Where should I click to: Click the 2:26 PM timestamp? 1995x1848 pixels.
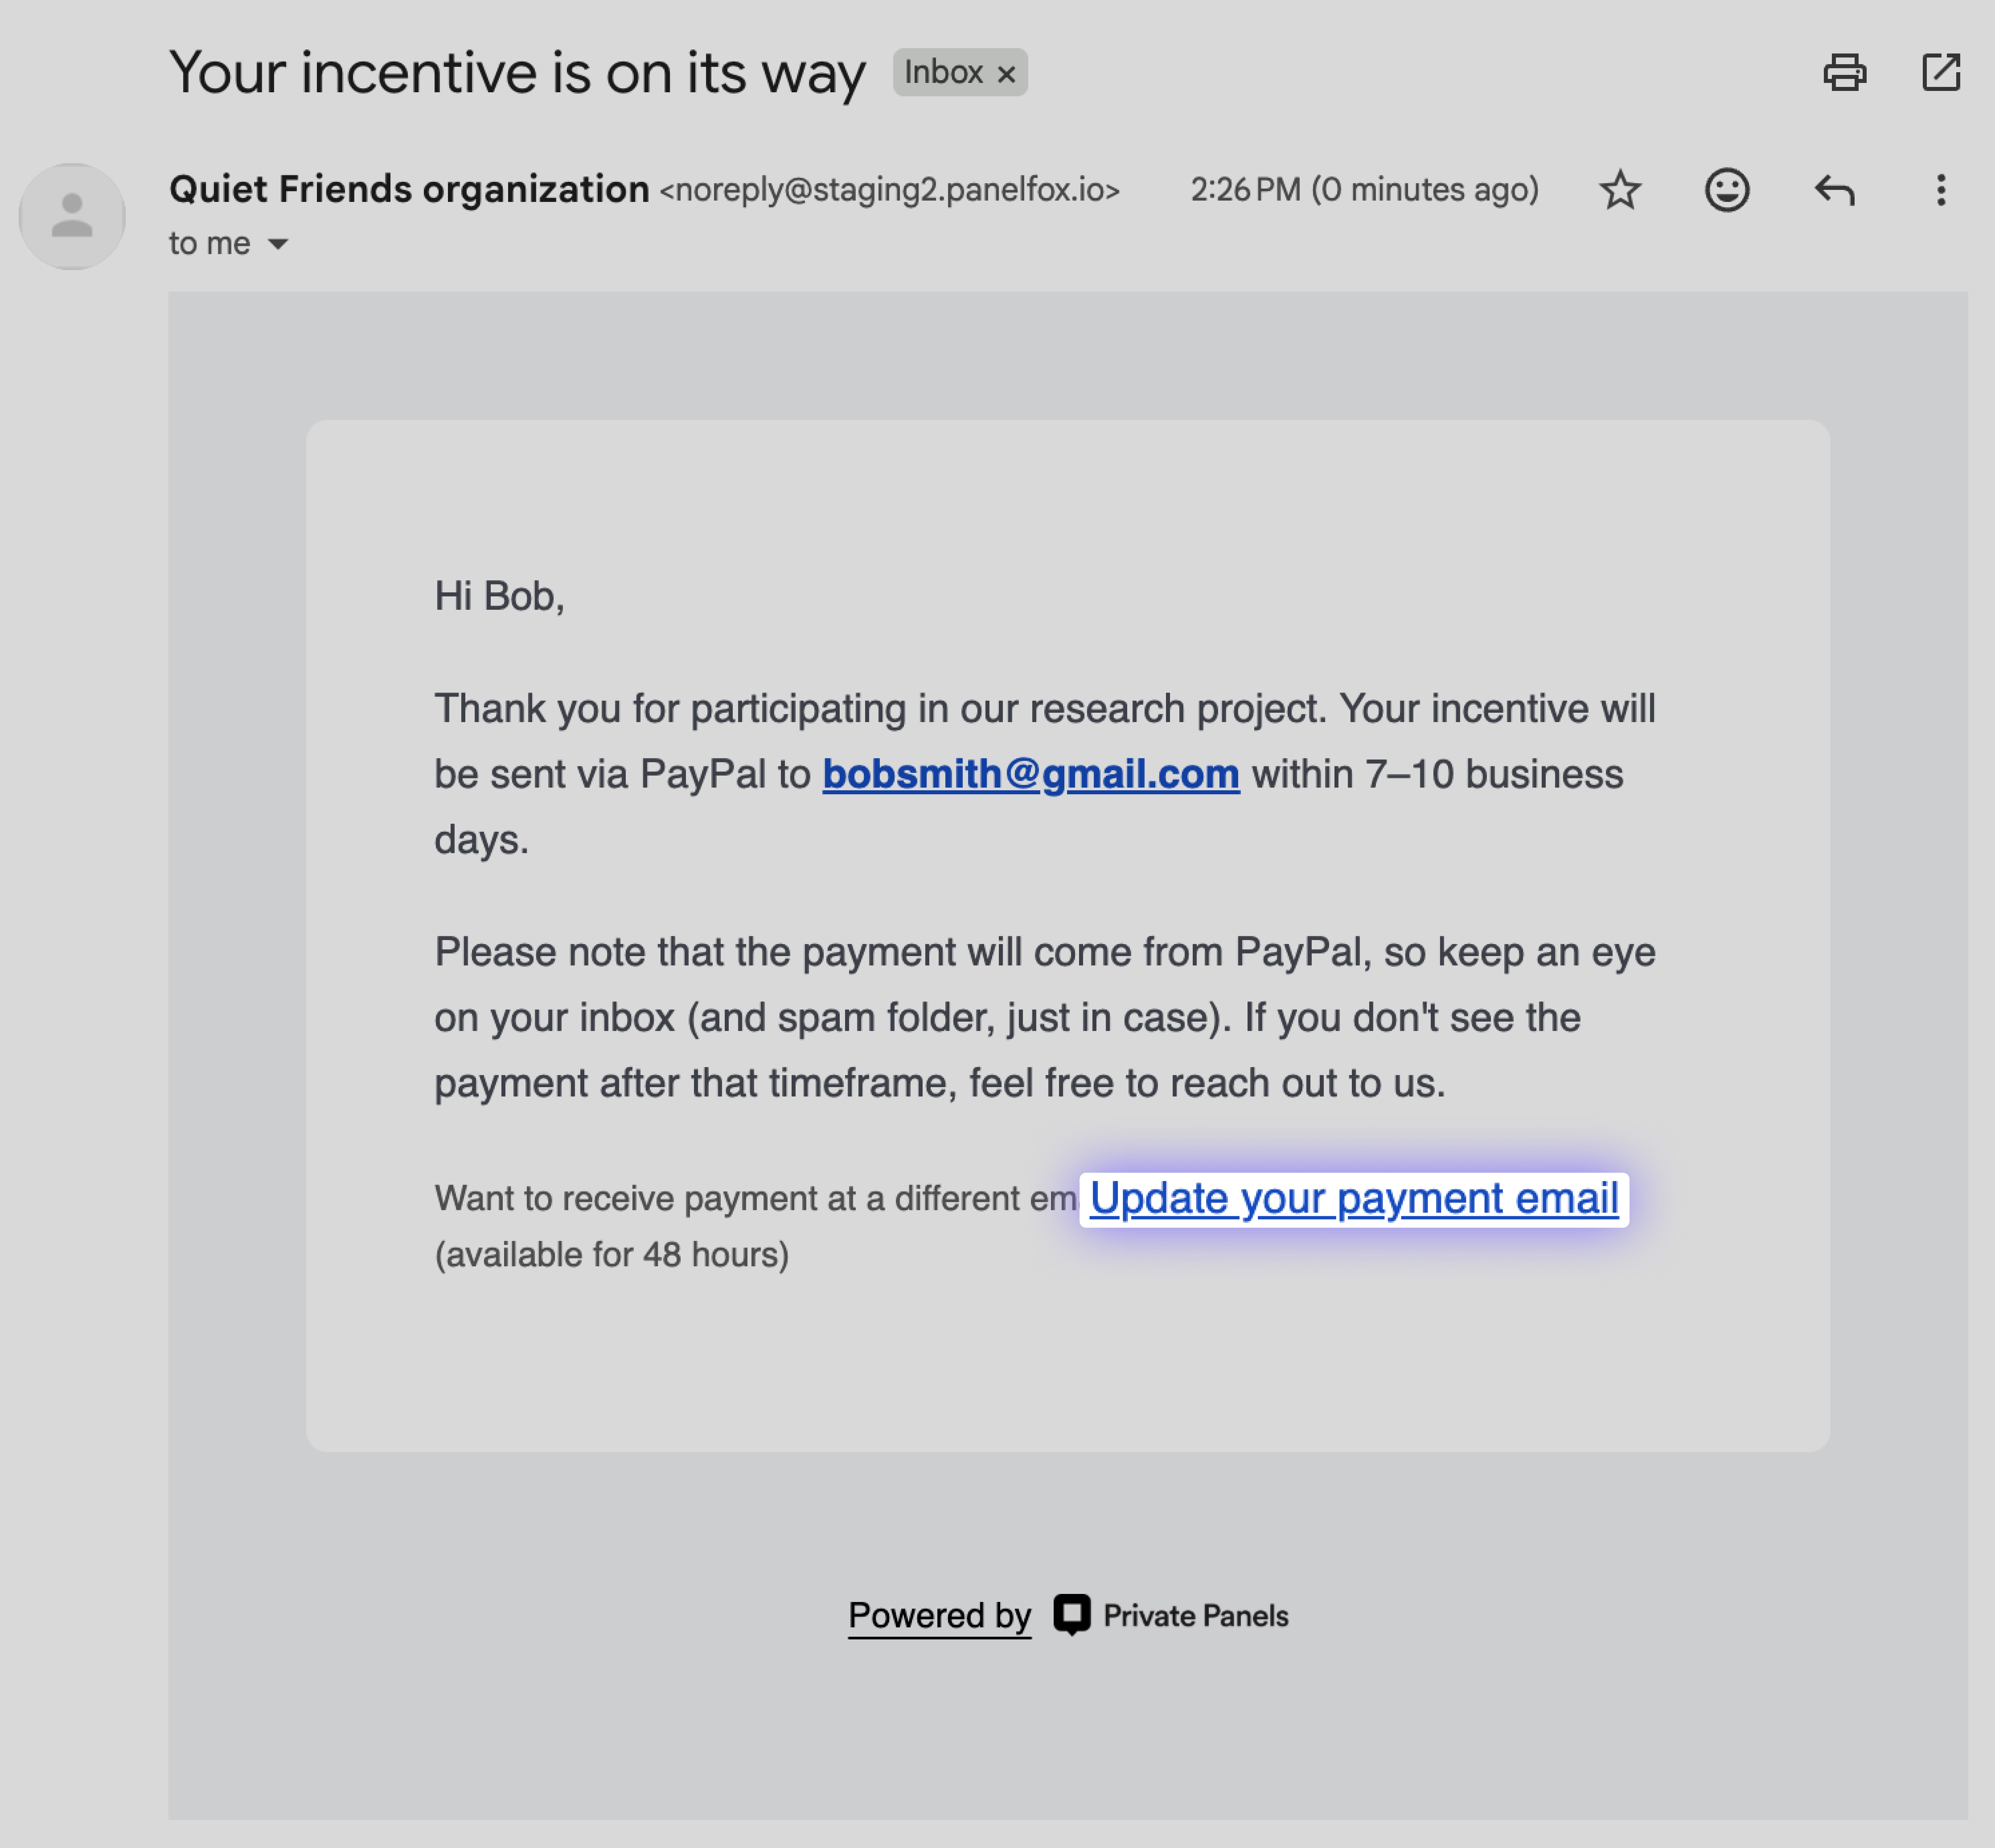coord(1364,190)
